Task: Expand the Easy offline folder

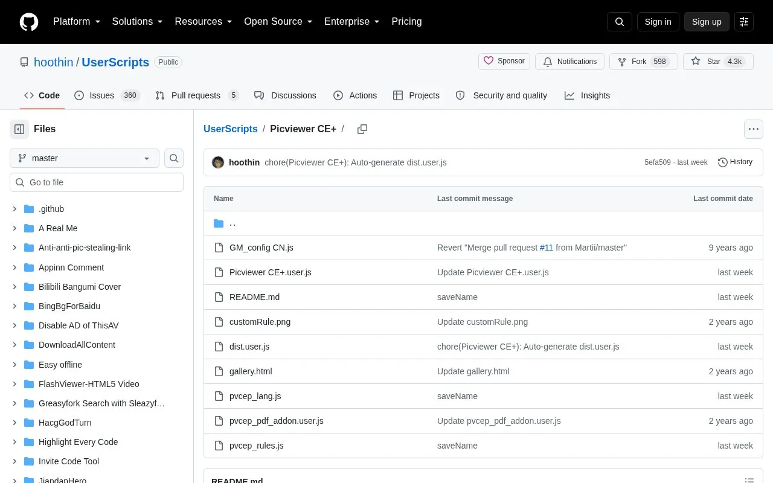Action: (14, 365)
